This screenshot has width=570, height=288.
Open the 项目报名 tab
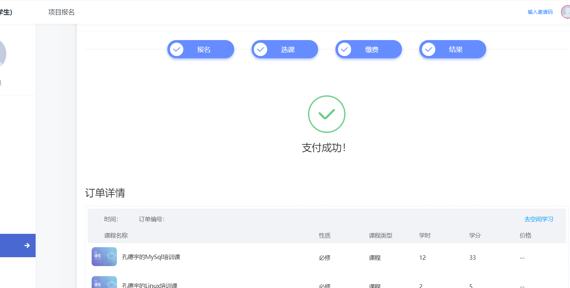61,12
